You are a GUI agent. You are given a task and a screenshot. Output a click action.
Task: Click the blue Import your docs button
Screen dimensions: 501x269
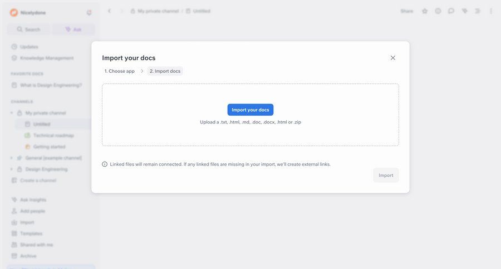click(x=250, y=110)
